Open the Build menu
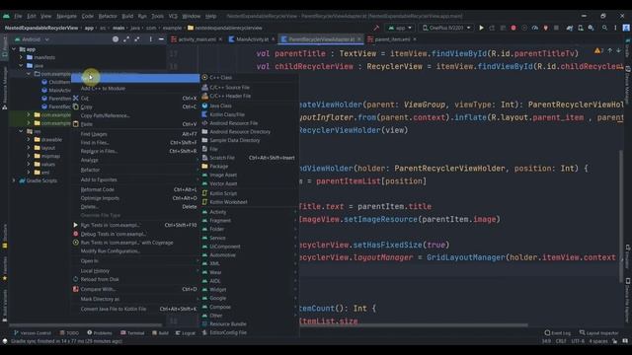 coord(127,16)
